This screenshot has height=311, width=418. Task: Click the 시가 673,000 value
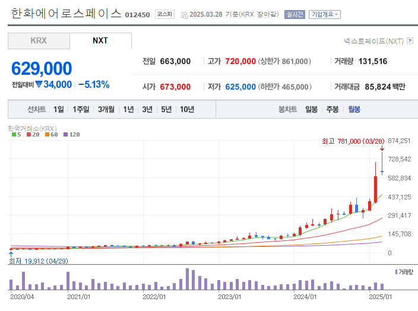(175, 87)
